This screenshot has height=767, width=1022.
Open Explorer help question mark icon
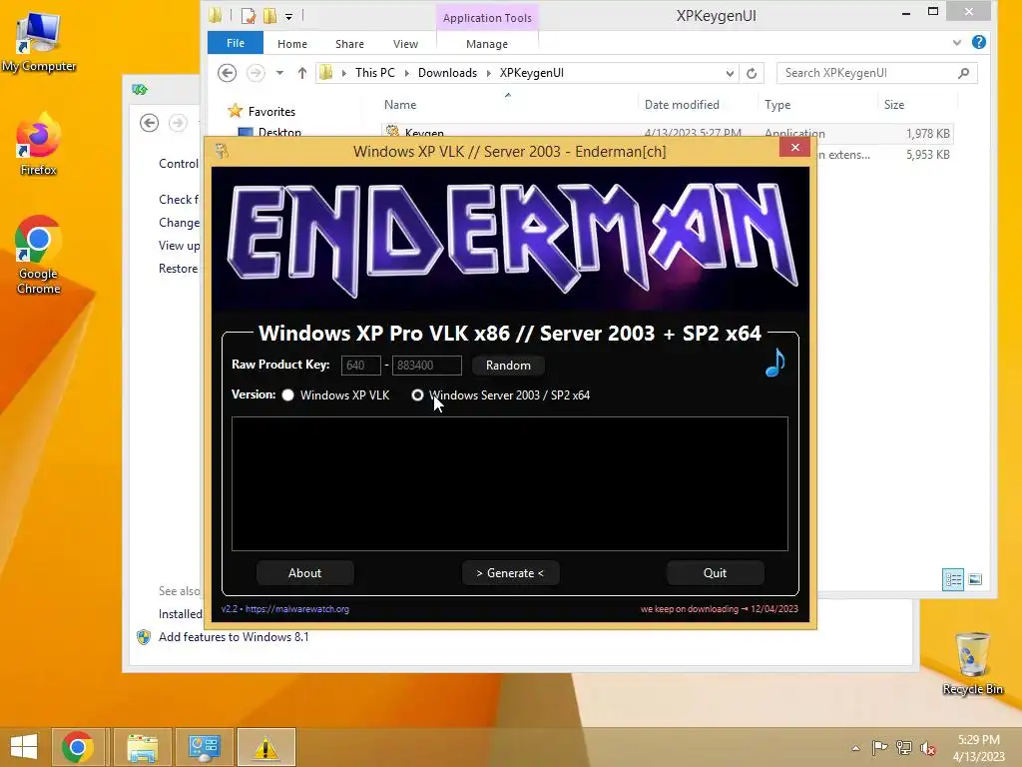[978, 42]
